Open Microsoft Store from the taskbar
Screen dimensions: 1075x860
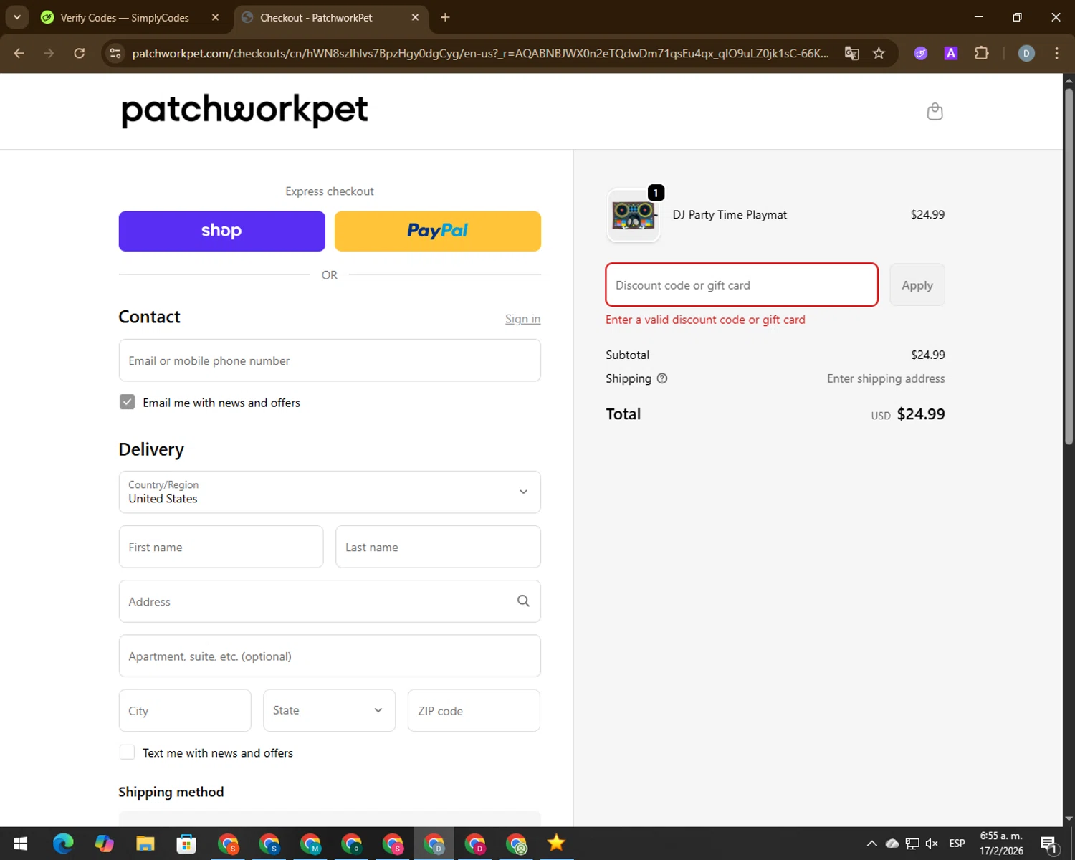click(x=186, y=844)
